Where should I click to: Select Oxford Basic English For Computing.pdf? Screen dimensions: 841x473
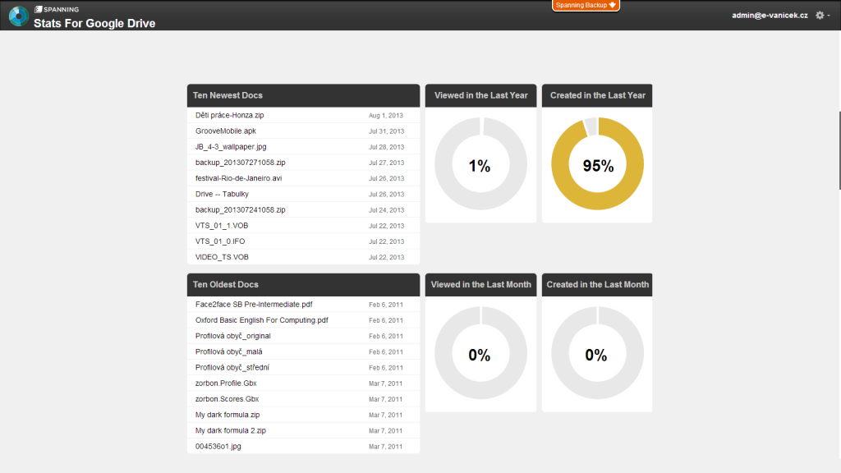[261, 320]
